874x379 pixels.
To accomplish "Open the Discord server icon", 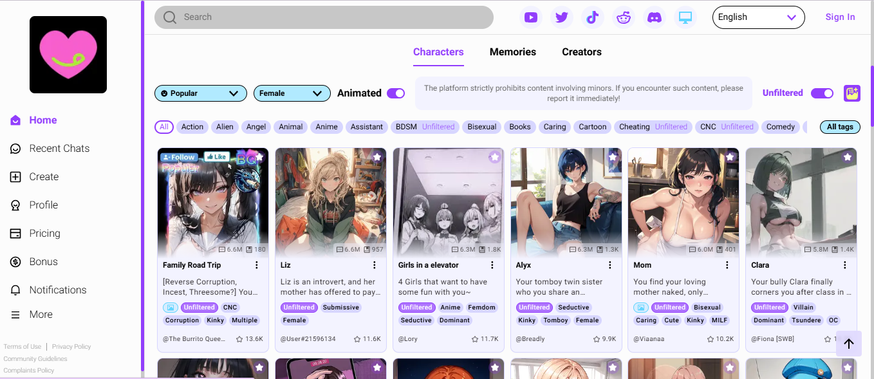I will point(655,17).
